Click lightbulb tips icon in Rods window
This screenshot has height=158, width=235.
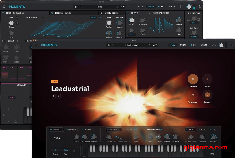coord(180,7)
